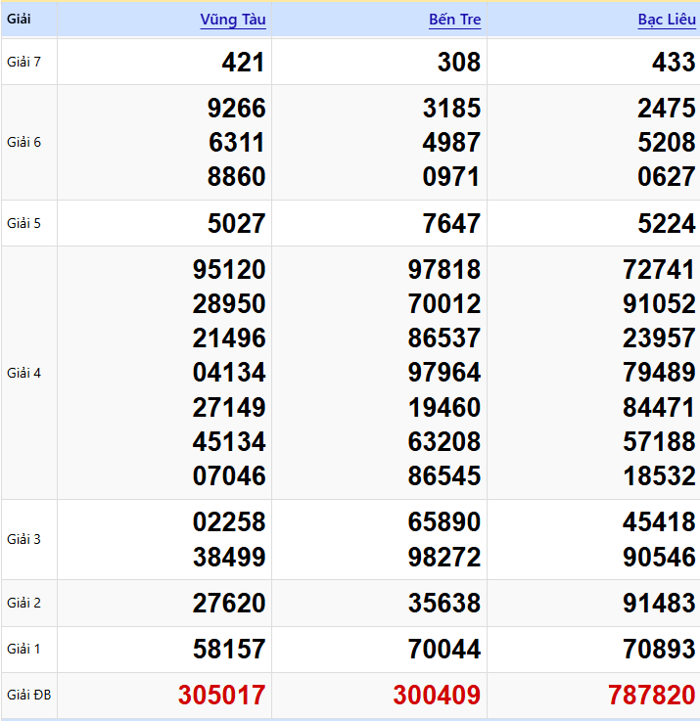Viewport: 700px width, 721px height.
Task: Click Vũng Tàu Giải 1 number 58157
Action: pyautogui.click(x=229, y=649)
